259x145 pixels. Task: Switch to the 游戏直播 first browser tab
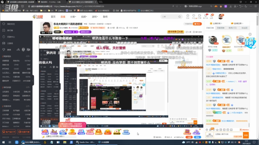tap(21, 2)
